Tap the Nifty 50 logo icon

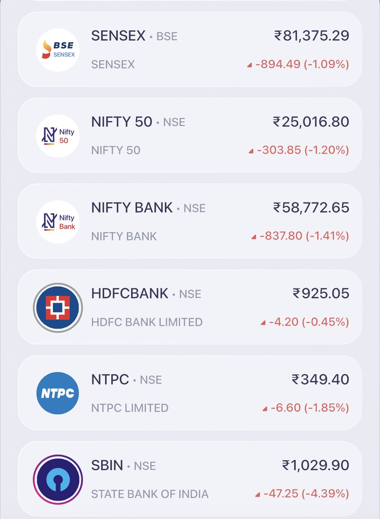[58, 136]
